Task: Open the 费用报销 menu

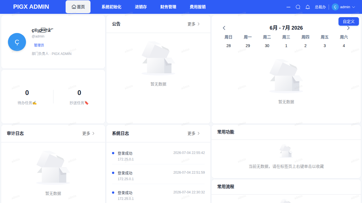Action: (x=198, y=7)
